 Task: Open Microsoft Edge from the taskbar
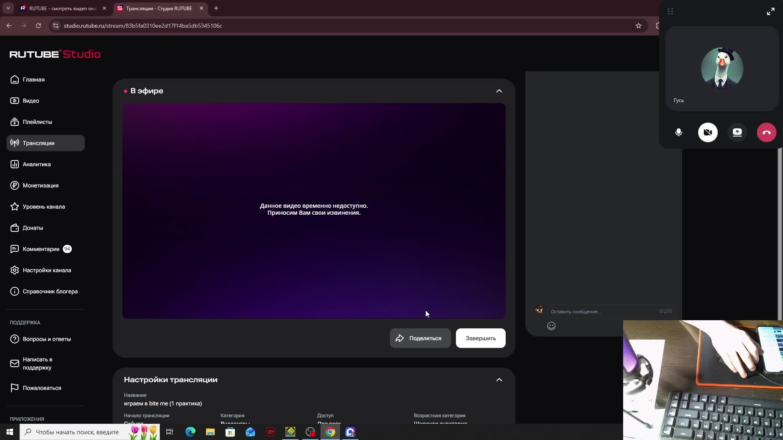coord(190,432)
